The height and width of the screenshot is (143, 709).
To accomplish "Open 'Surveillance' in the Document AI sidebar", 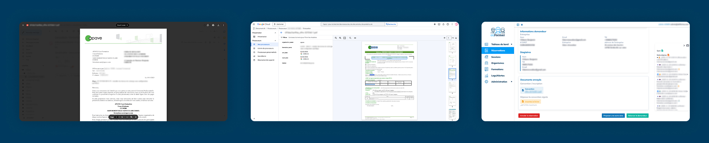I will (262, 56).
